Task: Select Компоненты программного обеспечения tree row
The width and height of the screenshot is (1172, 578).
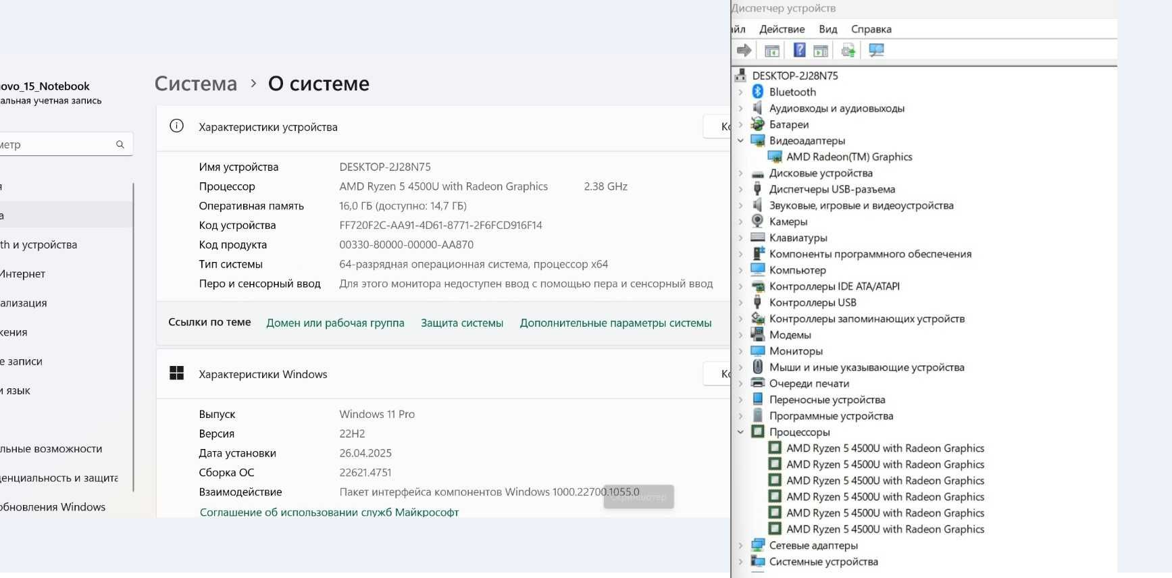Action: [x=870, y=254]
